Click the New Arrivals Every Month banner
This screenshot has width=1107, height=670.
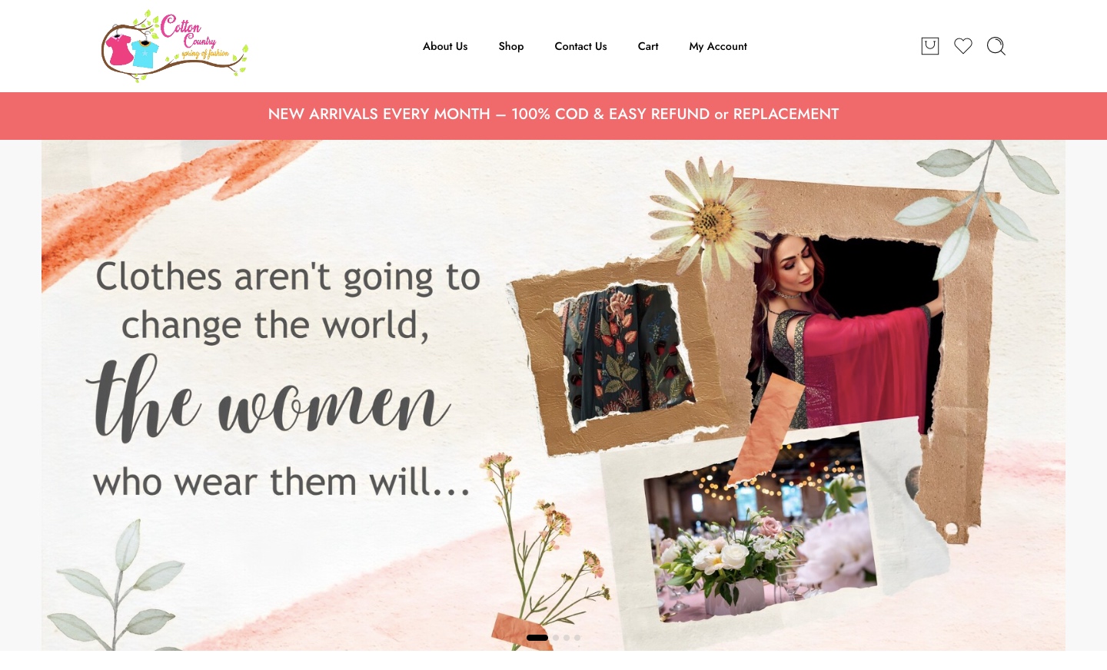(x=553, y=114)
